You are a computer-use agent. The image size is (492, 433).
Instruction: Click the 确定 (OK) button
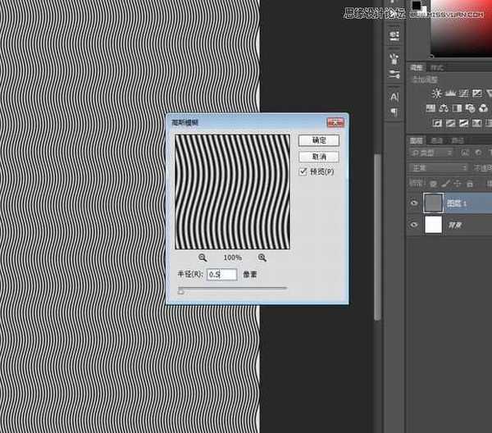point(319,141)
